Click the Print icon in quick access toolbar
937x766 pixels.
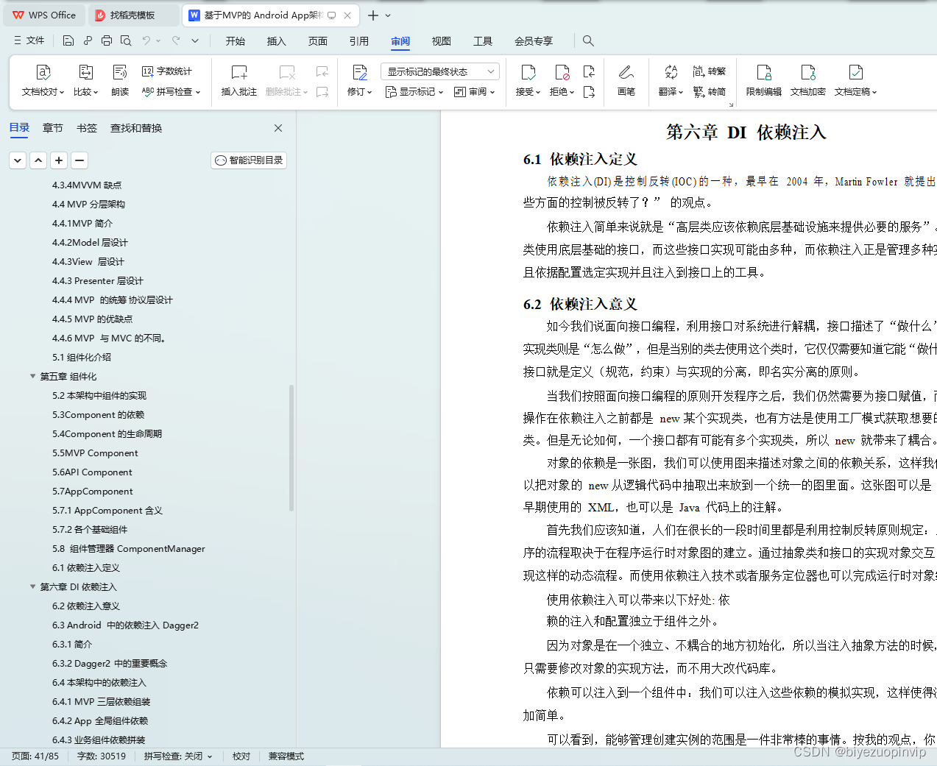click(107, 40)
